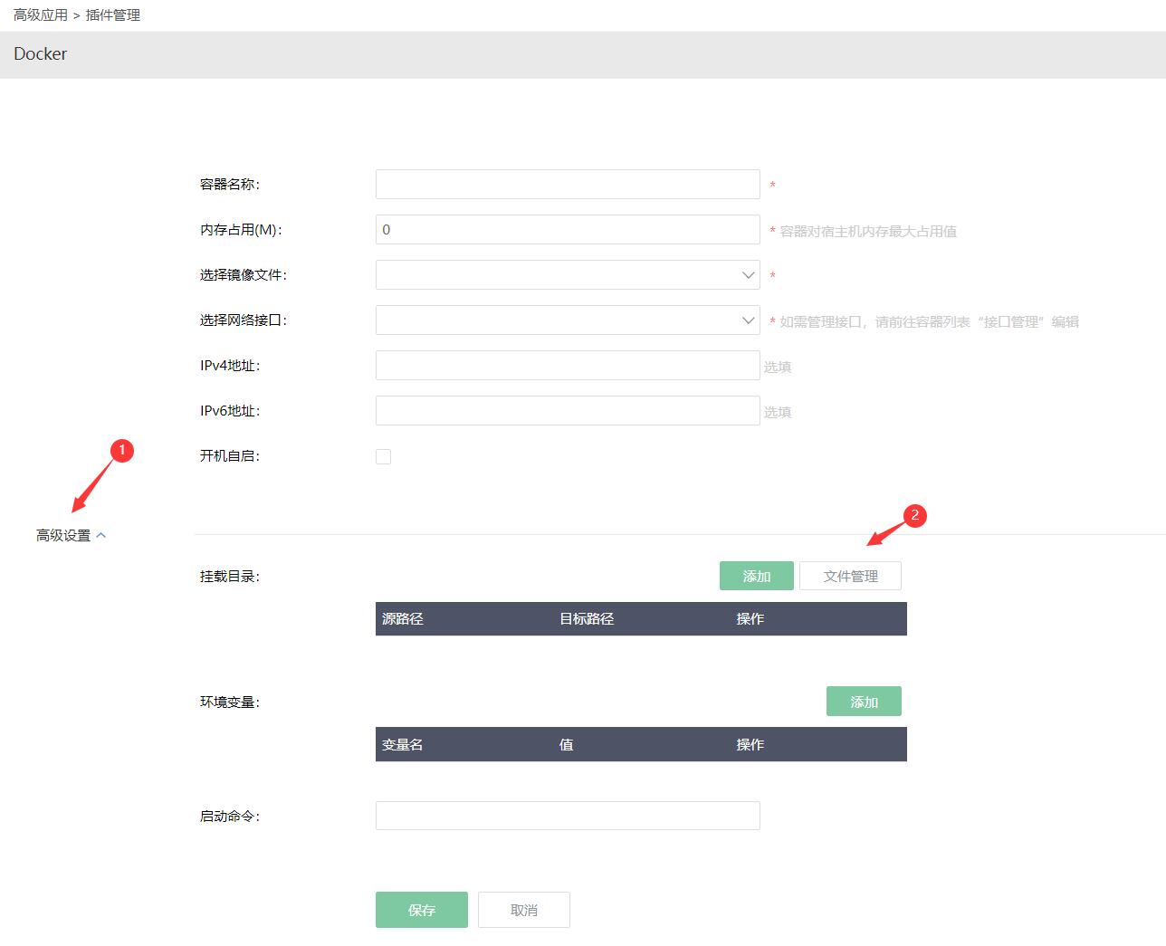Click 添加 to add an environment variable

pyautogui.click(x=863, y=701)
